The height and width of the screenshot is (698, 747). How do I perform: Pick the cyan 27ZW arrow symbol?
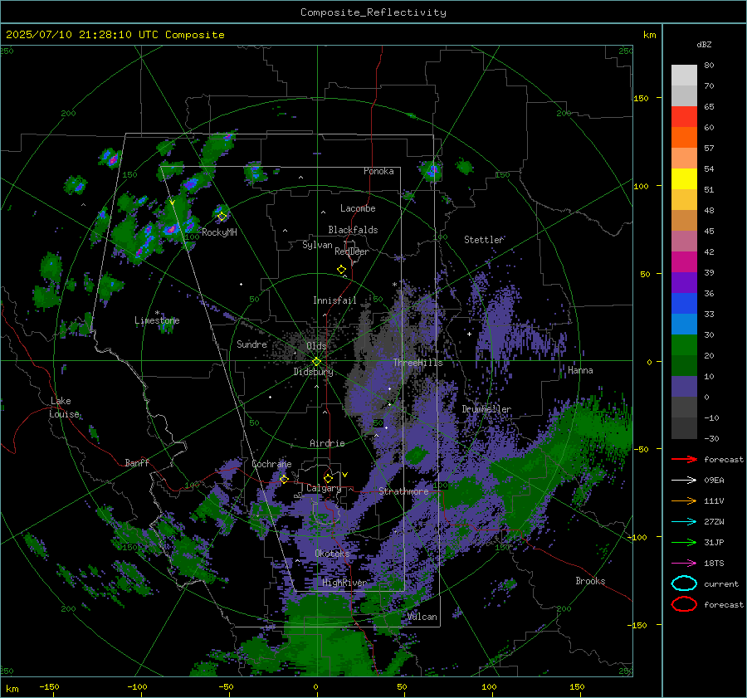684,522
